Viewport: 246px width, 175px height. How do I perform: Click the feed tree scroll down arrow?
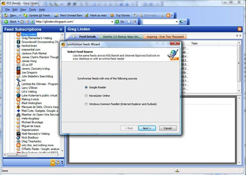point(62,151)
